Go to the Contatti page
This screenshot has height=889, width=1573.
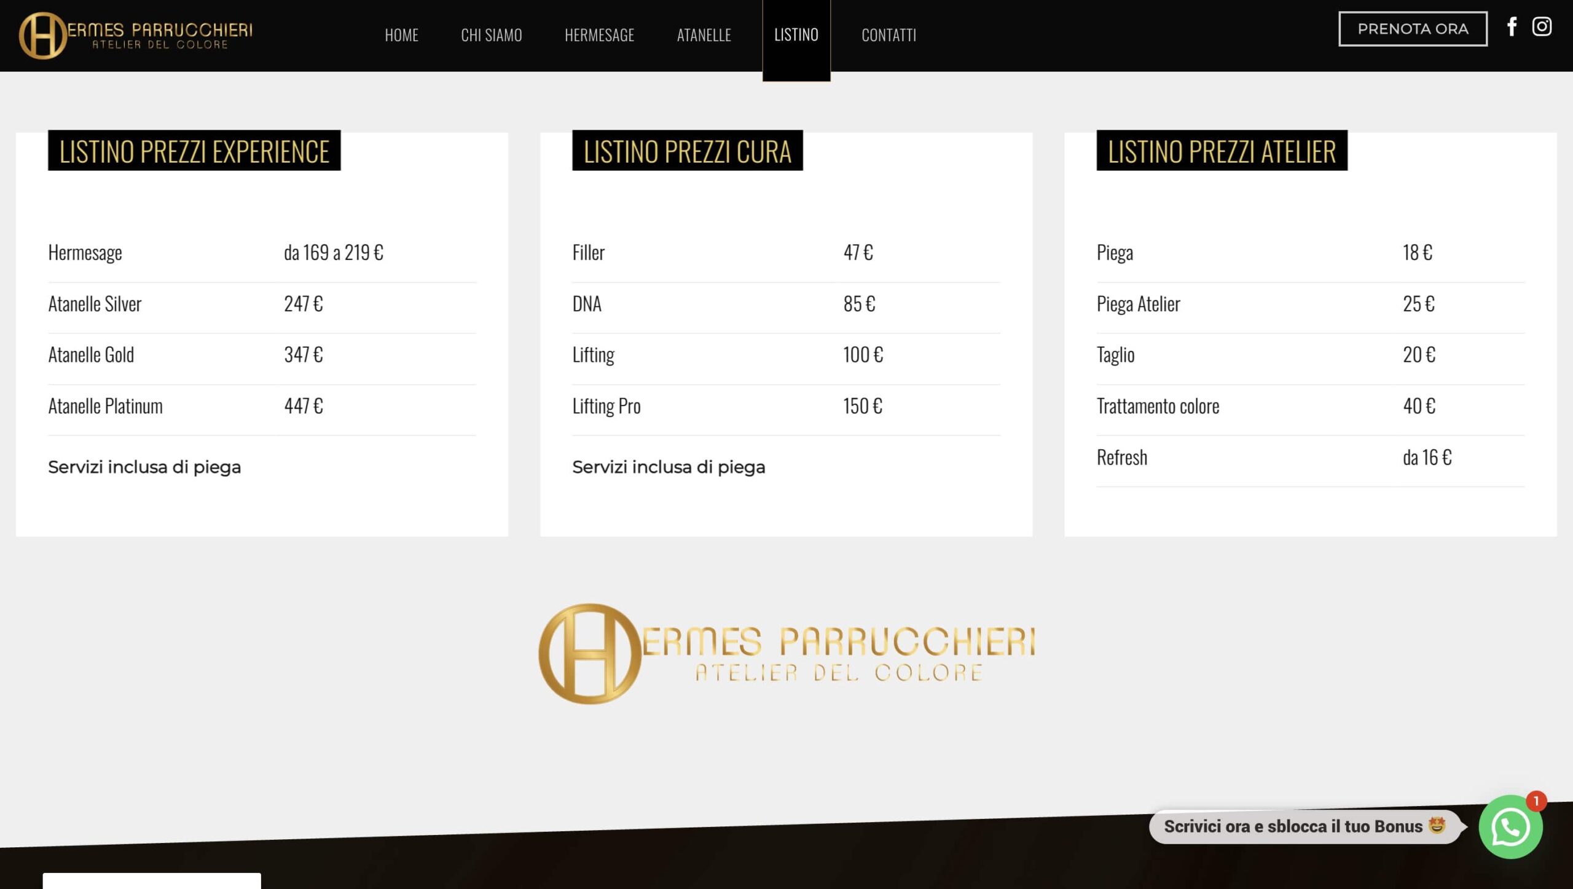[x=888, y=35]
